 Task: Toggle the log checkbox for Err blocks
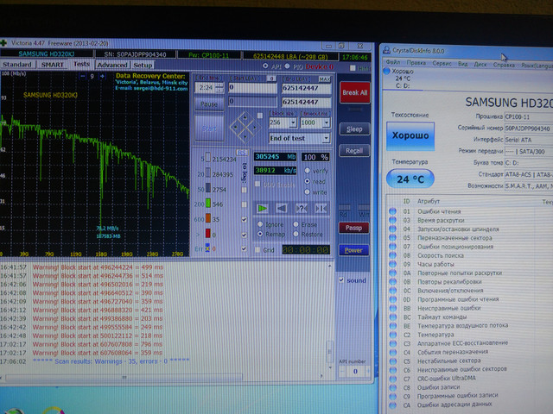pos(244,248)
